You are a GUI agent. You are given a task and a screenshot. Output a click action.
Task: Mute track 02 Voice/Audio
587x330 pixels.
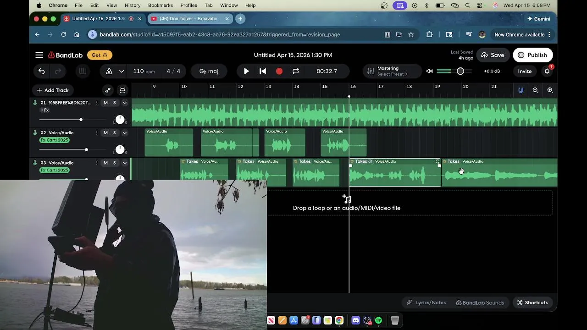tap(105, 133)
